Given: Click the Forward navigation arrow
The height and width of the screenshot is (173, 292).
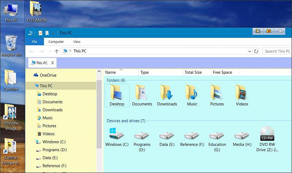Looking at the screenshot, I should (42, 51).
